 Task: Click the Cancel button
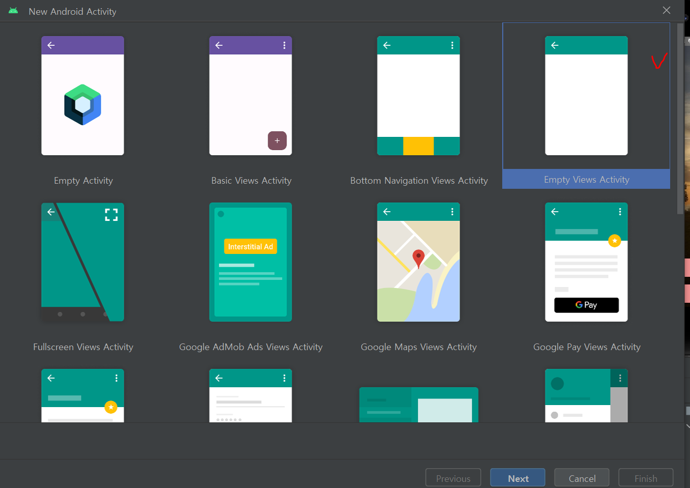pyautogui.click(x=582, y=478)
